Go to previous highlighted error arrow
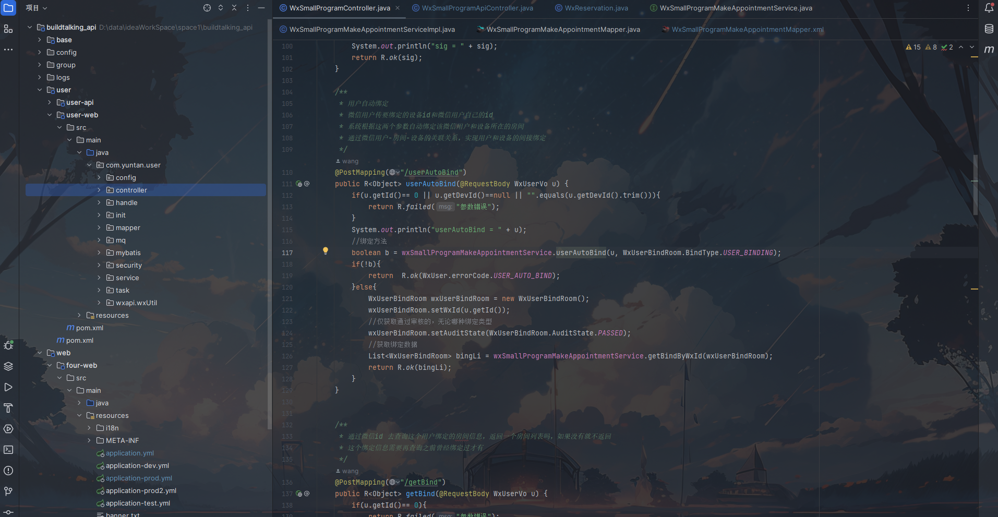Screen dimensions: 998x517 961,47
